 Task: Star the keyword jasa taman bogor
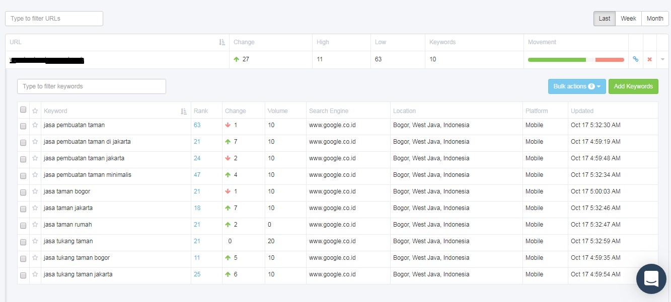35,191
